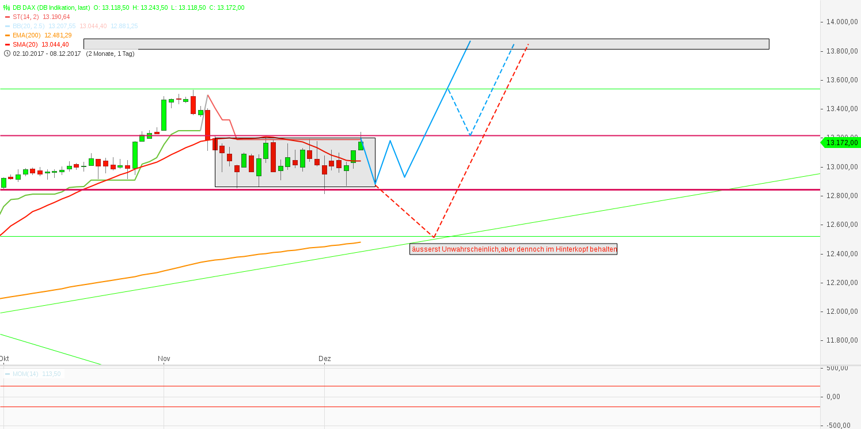Select the orange EMA(200) indicator legend marker
This screenshot has height=429, width=861.
pyautogui.click(x=7, y=35)
